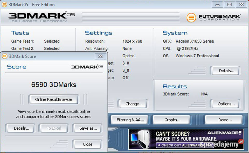
Task: Click the Futuremark Corporation orange logo
Action: coord(191,17)
